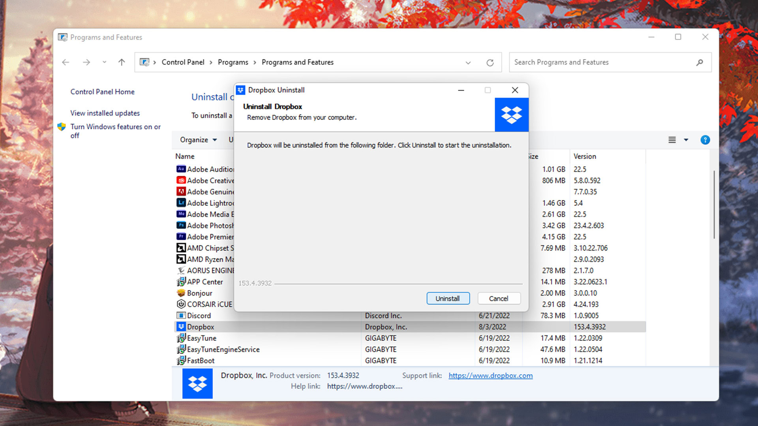Image resolution: width=758 pixels, height=426 pixels.
Task: Click the CORSAIR iCUE icon in list
Action: pos(181,304)
